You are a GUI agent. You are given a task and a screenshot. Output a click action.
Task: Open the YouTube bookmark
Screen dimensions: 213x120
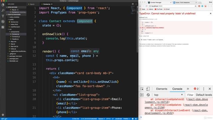point(158,9)
